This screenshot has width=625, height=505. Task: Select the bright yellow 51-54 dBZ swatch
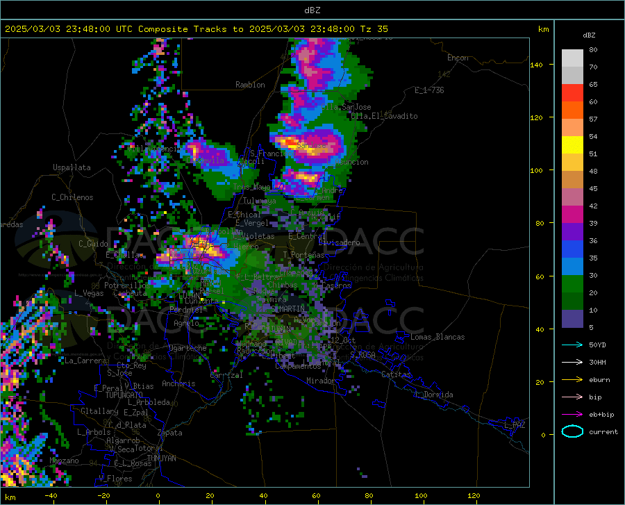coord(572,145)
